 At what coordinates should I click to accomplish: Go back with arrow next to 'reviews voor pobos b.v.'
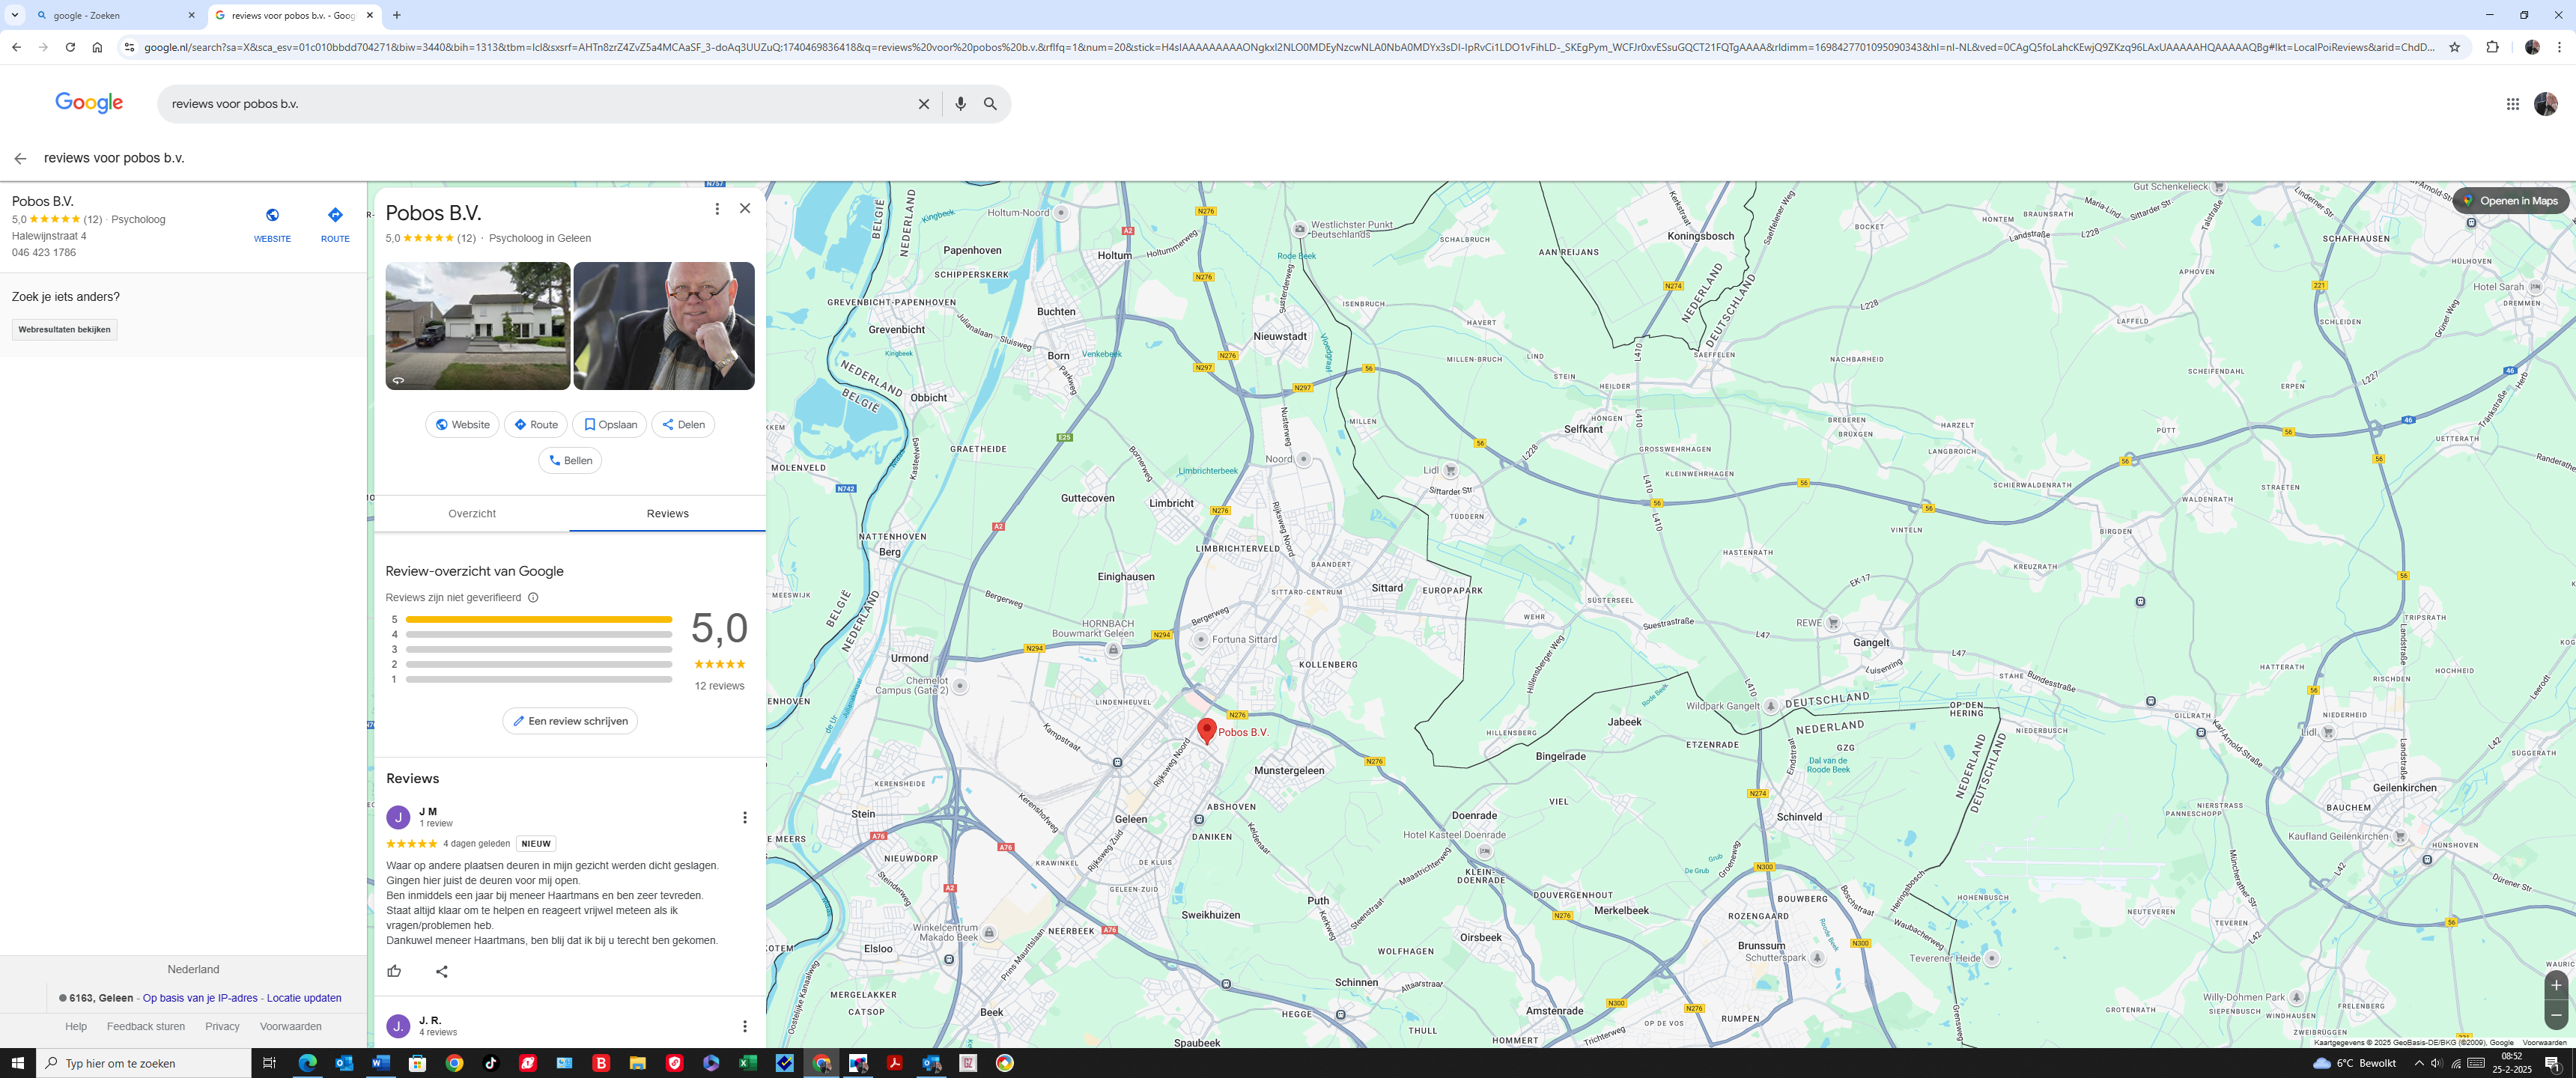click(20, 159)
